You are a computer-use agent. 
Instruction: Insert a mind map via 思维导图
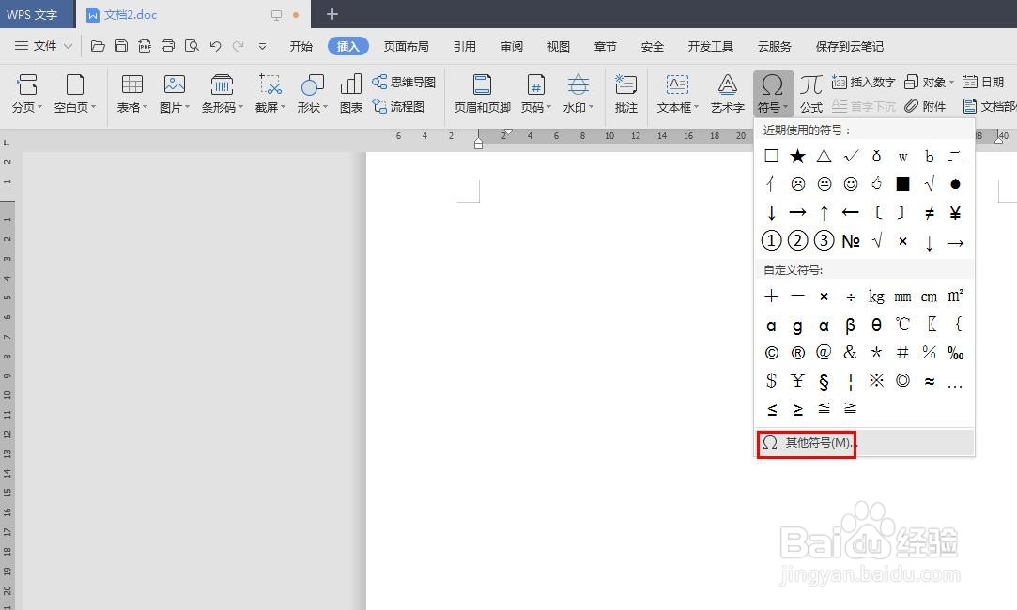[404, 82]
